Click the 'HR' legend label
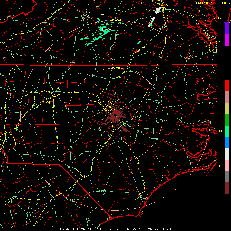The image size is (231, 231). point(220,120)
